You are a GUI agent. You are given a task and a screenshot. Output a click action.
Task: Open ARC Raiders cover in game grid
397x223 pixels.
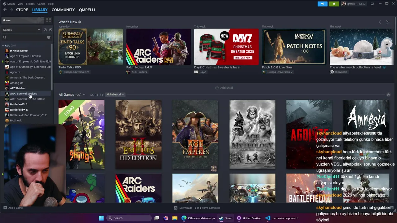click(x=138, y=188)
